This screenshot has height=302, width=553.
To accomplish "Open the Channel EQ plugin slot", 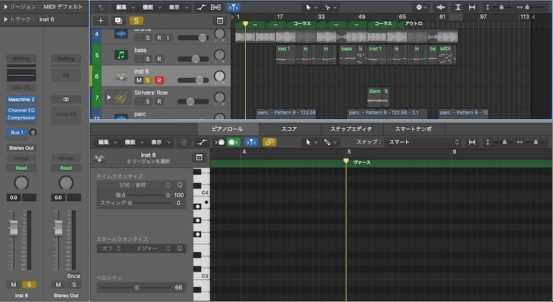I will pyautogui.click(x=21, y=111).
